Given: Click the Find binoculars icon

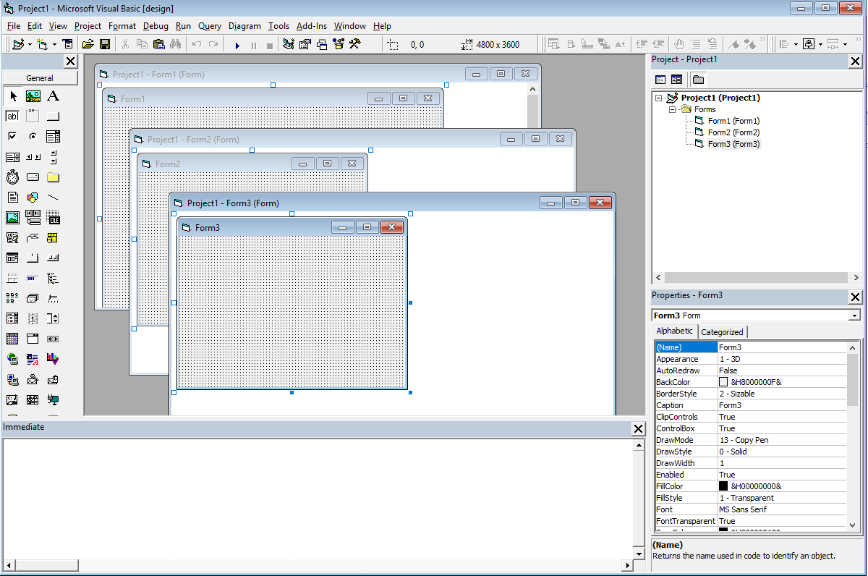Looking at the screenshot, I should click(x=175, y=45).
